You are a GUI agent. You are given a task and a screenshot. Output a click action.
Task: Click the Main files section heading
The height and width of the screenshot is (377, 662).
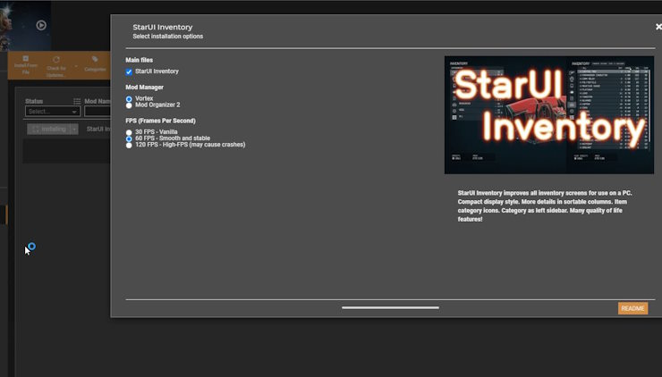point(140,60)
